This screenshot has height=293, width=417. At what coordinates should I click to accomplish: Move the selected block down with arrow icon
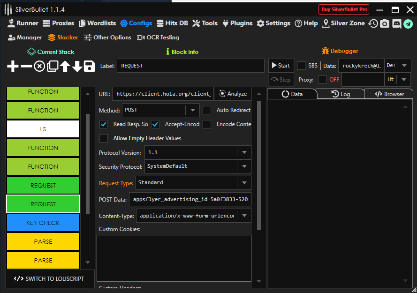pos(77,67)
